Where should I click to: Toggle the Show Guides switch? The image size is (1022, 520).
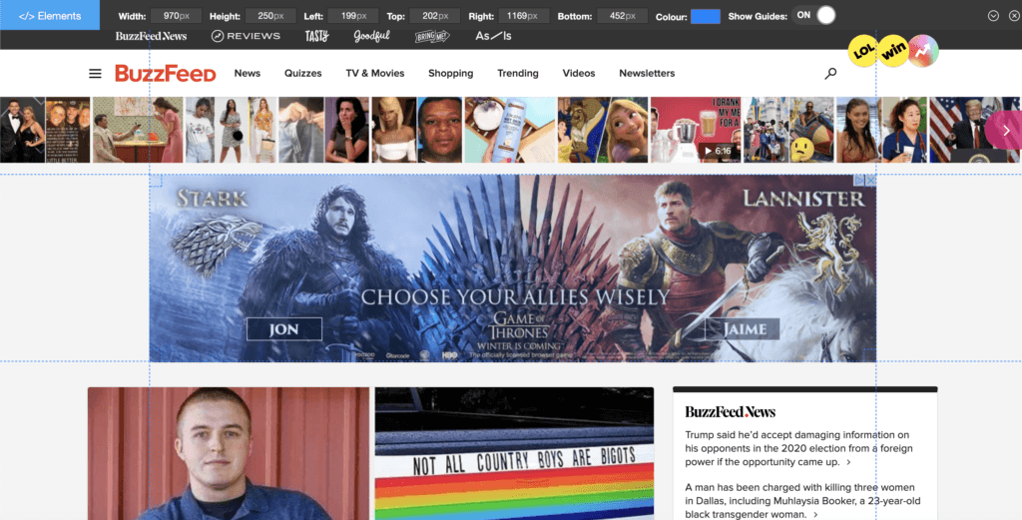(814, 15)
